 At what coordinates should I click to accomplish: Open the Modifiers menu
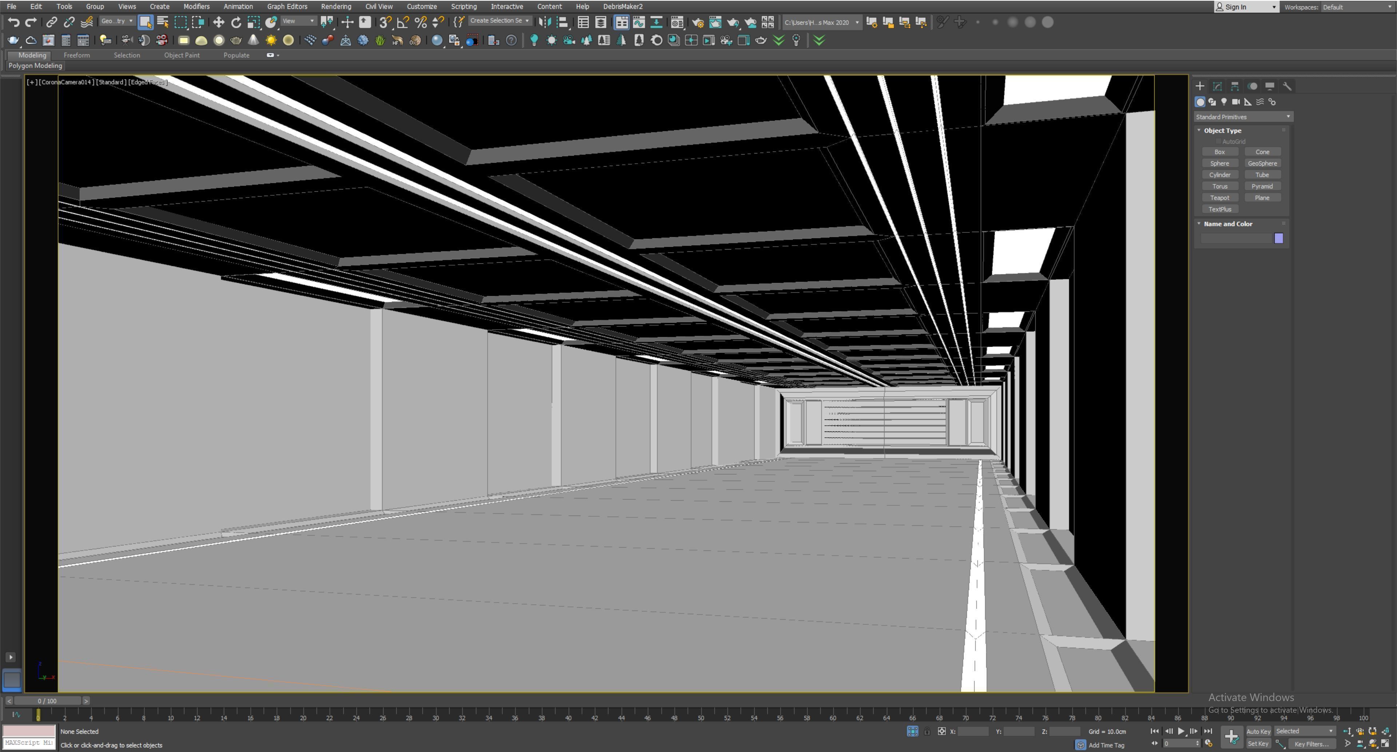pyautogui.click(x=196, y=7)
